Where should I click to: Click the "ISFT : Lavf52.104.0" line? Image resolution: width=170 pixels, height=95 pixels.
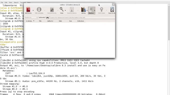[x=25, y=73]
